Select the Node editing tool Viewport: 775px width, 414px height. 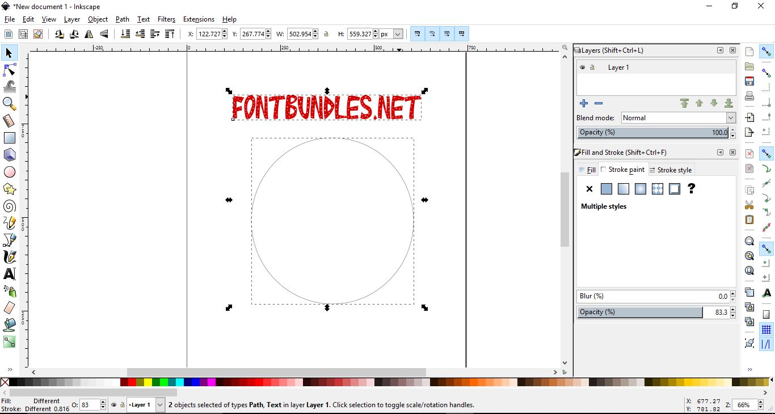pyautogui.click(x=9, y=70)
